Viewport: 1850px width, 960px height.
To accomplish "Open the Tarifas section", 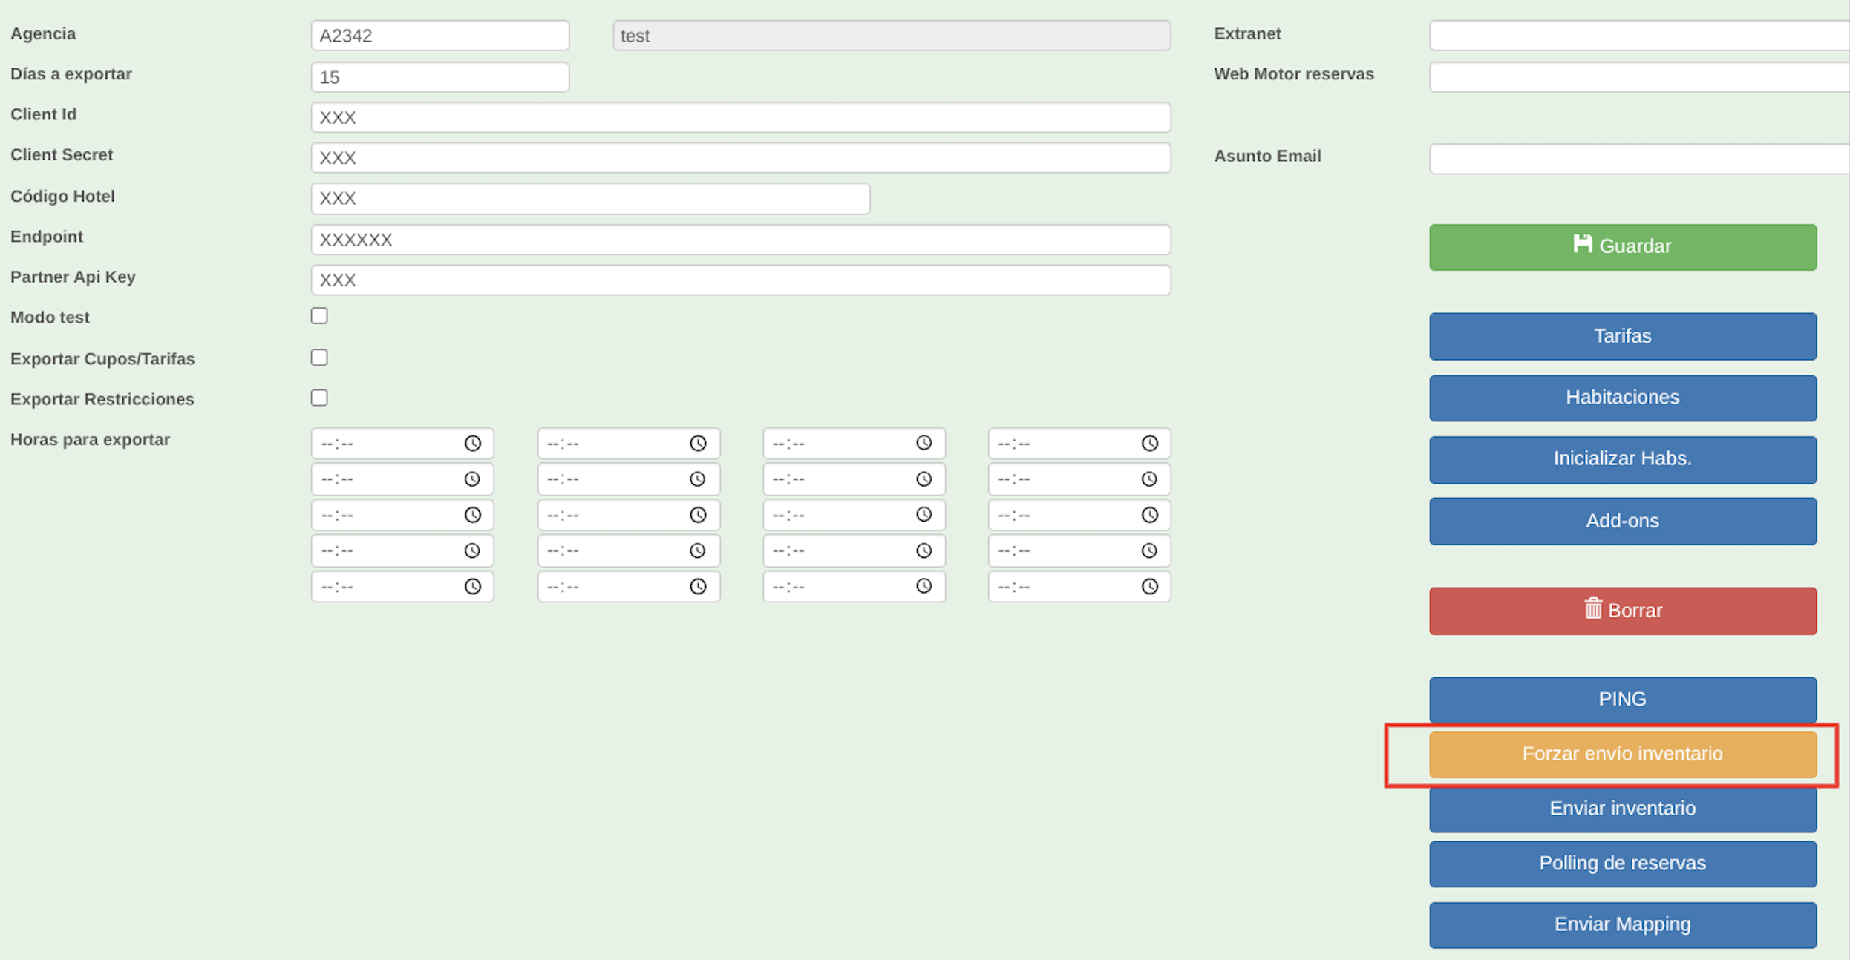I will (1622, 336).
